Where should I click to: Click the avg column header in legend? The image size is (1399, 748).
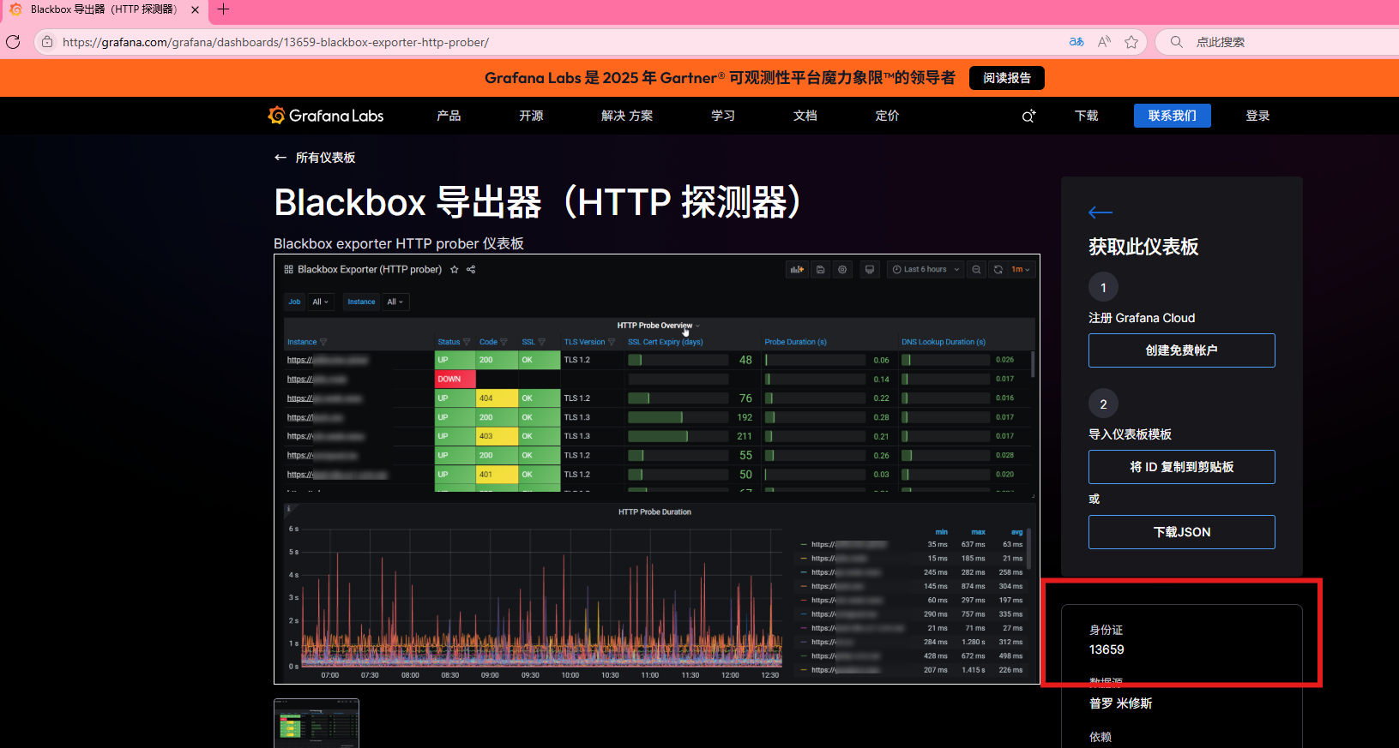tap(1016, 532)
